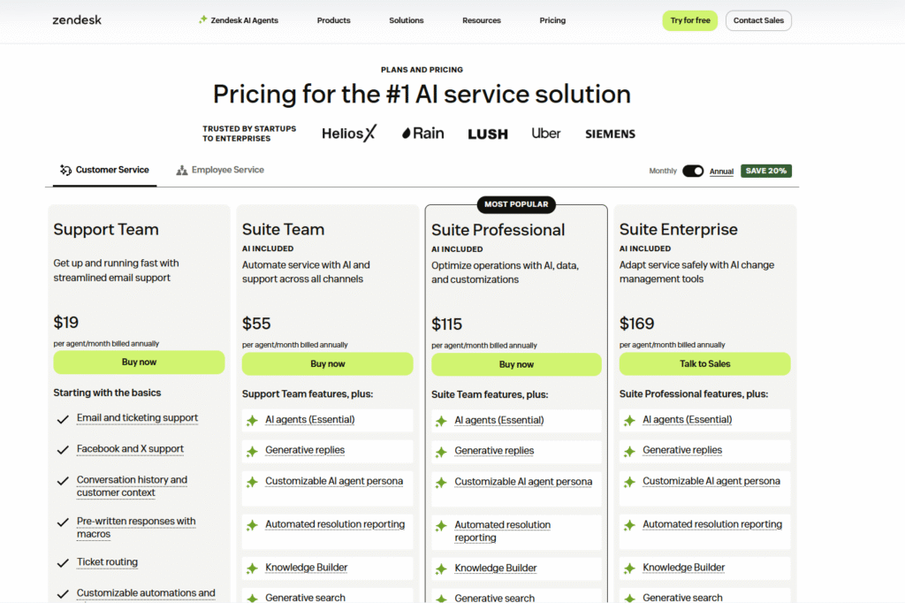The height and width of the screenshot is (603, 905).
Task: Click sparkle icon next to Suite Enterprise AI agents
Action: [629, 420]
